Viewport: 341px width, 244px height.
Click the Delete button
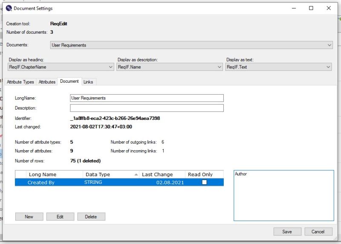91,217
